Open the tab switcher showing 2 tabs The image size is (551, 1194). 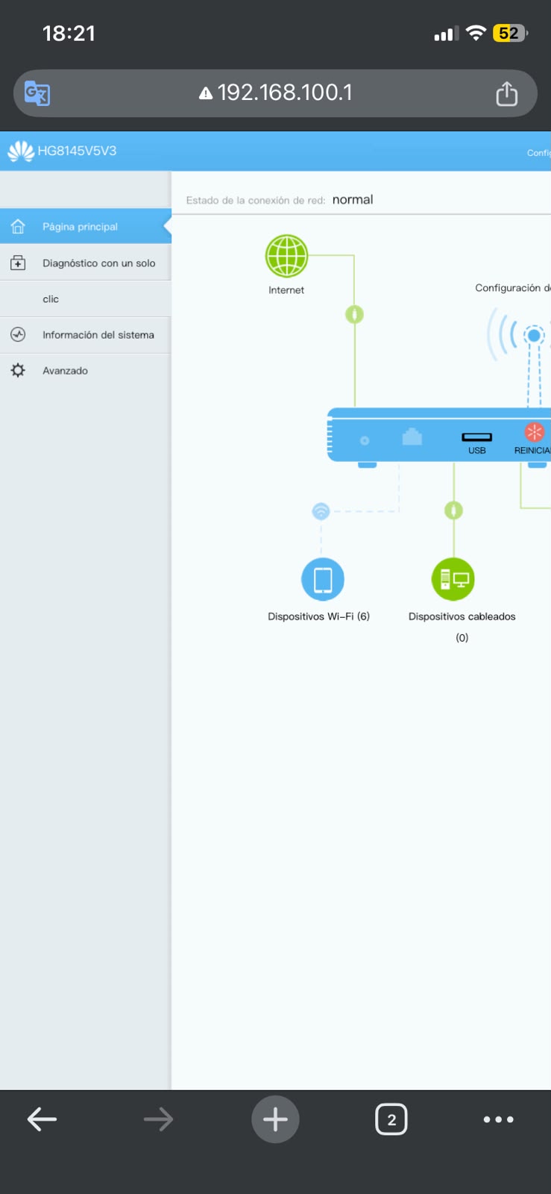coord(391,1119)
